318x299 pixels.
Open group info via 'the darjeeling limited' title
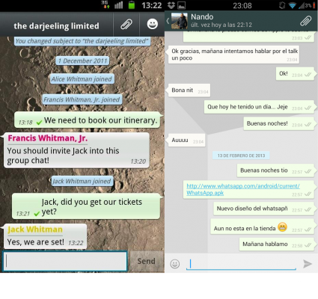56,25
